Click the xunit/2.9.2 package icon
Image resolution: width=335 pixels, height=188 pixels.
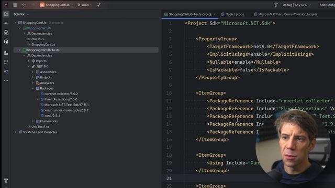42,116
